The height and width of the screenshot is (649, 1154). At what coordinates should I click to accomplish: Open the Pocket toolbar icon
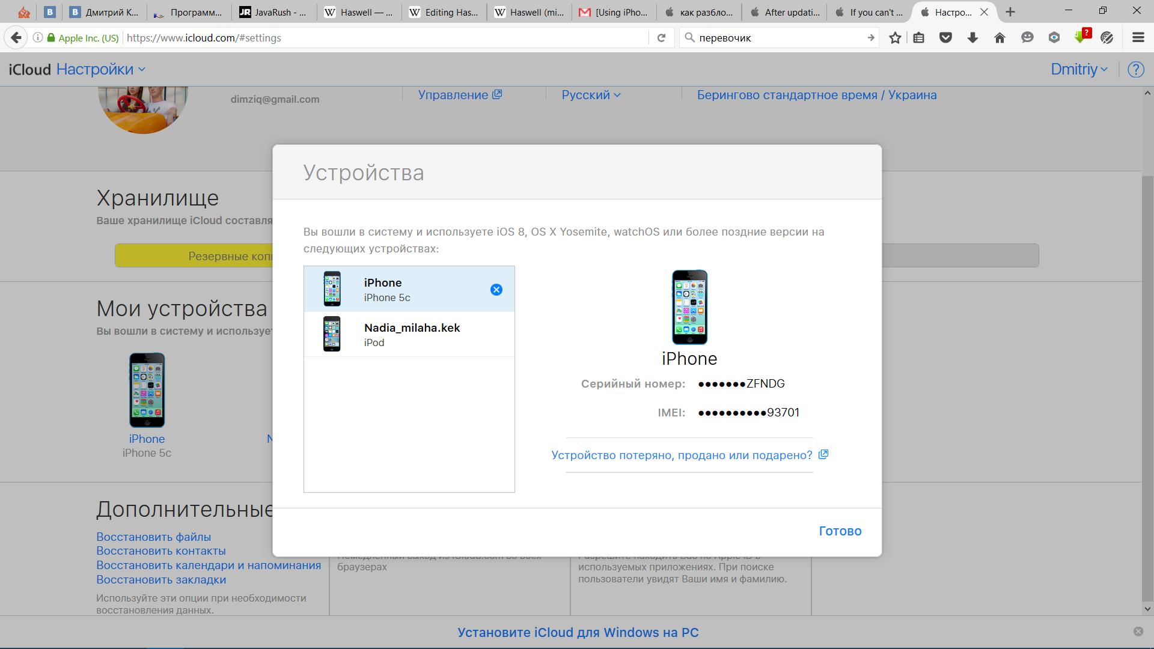pos(945,38)
